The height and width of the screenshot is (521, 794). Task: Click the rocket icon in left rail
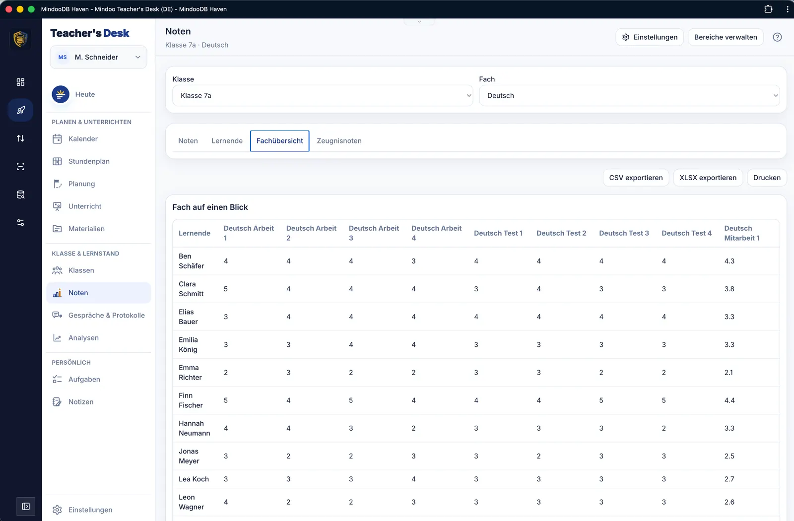[20, 110]
